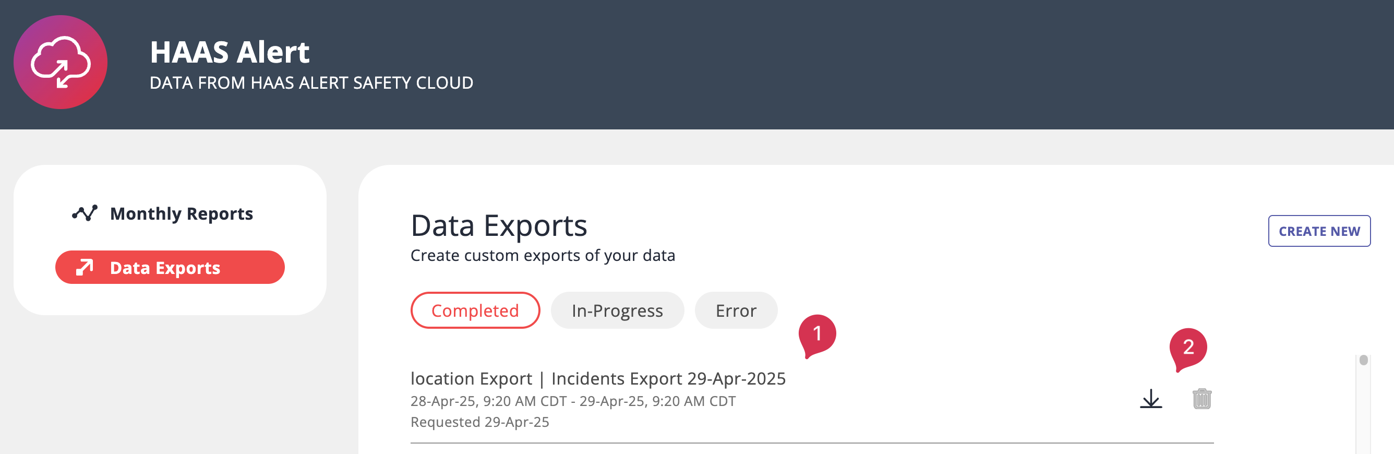Click the HAAS Alert cloud logo
Screen dimensions: 1394x454
coord(60,62)
